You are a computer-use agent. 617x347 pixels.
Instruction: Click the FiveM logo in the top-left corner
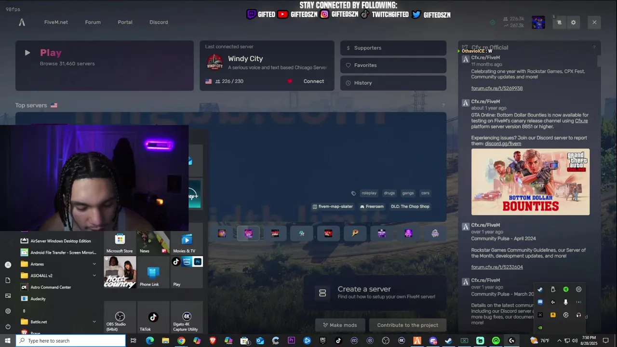[x=22, y=22]
